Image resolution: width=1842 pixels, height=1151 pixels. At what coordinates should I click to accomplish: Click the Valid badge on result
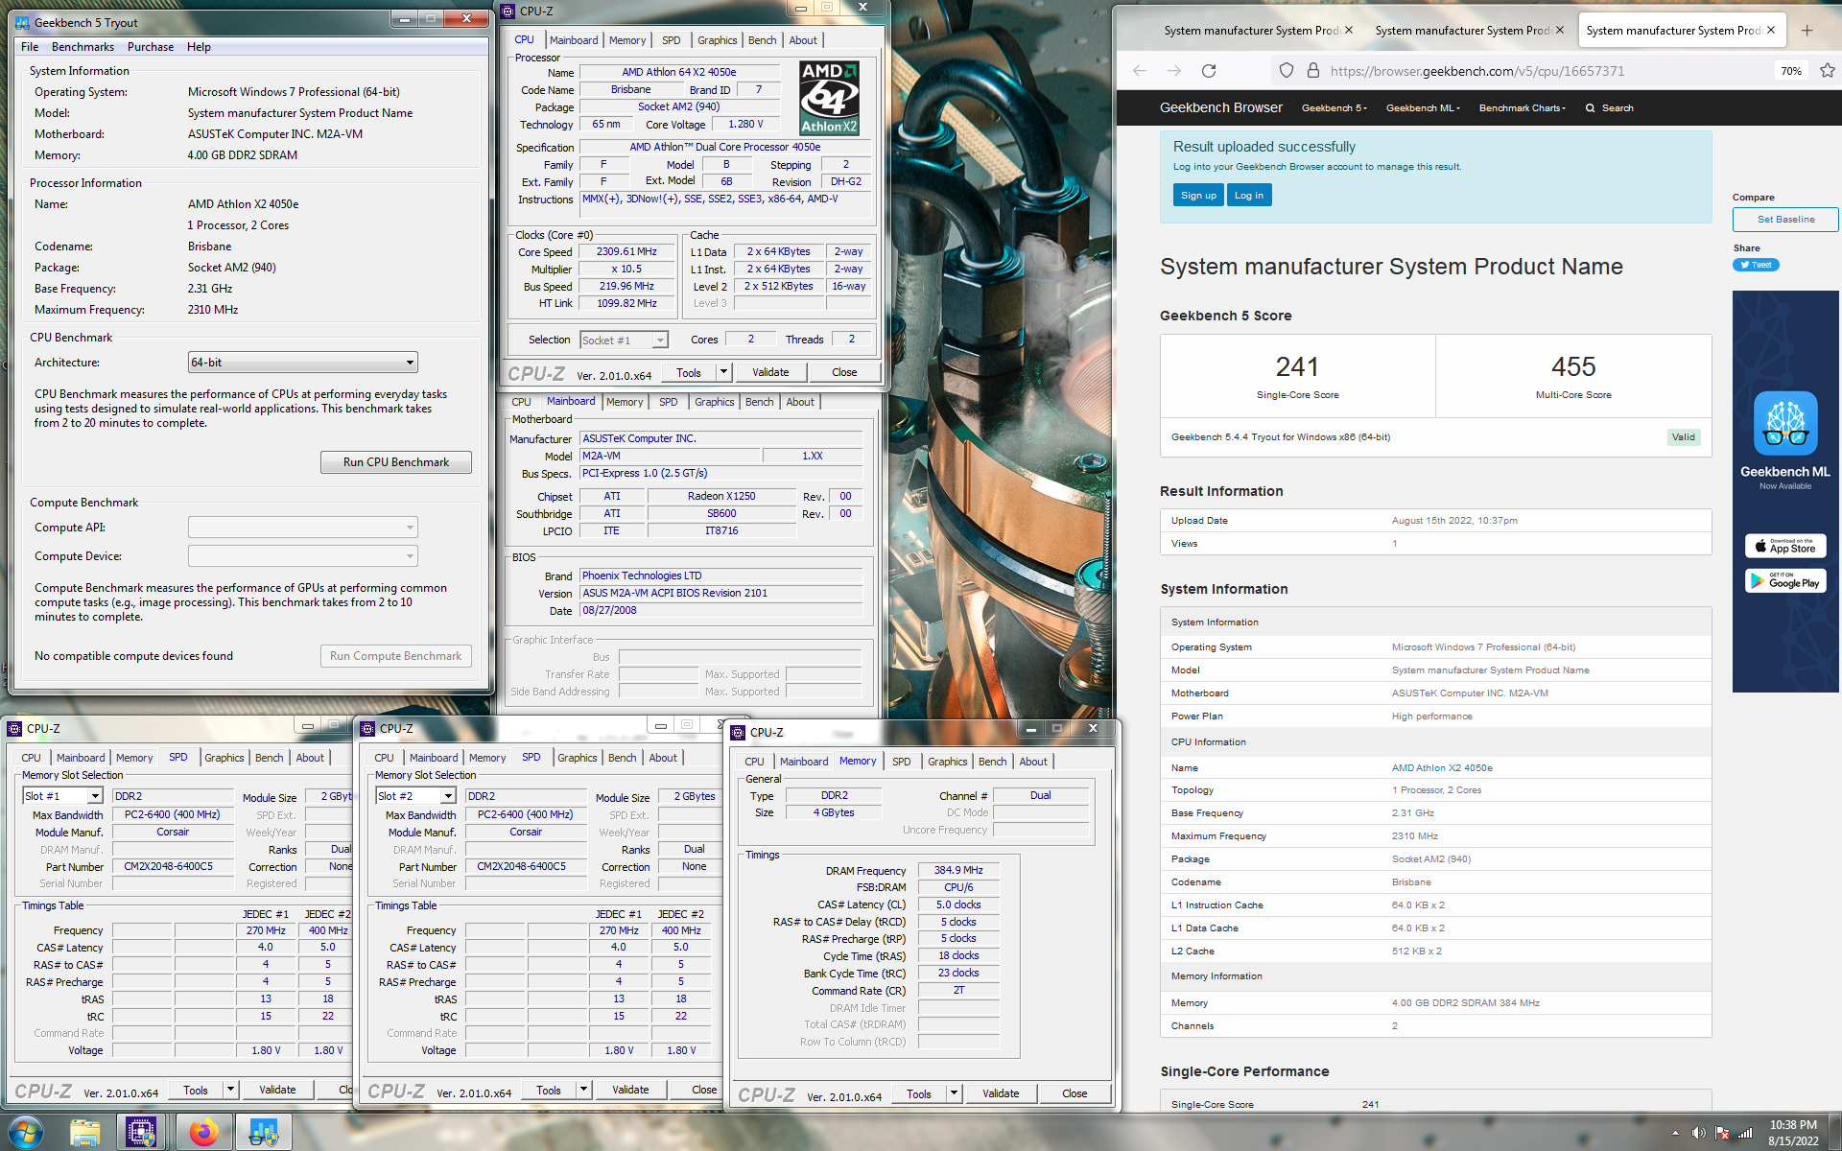click(1683, 437)
